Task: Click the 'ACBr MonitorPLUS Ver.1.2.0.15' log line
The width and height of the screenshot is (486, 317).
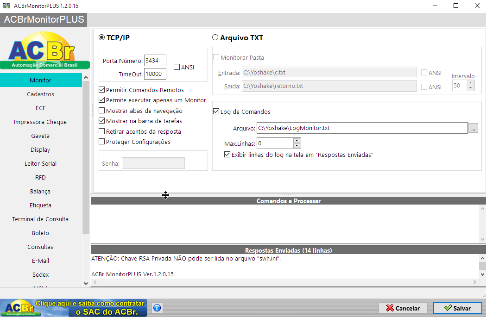Action: click(x=133, y=274)
